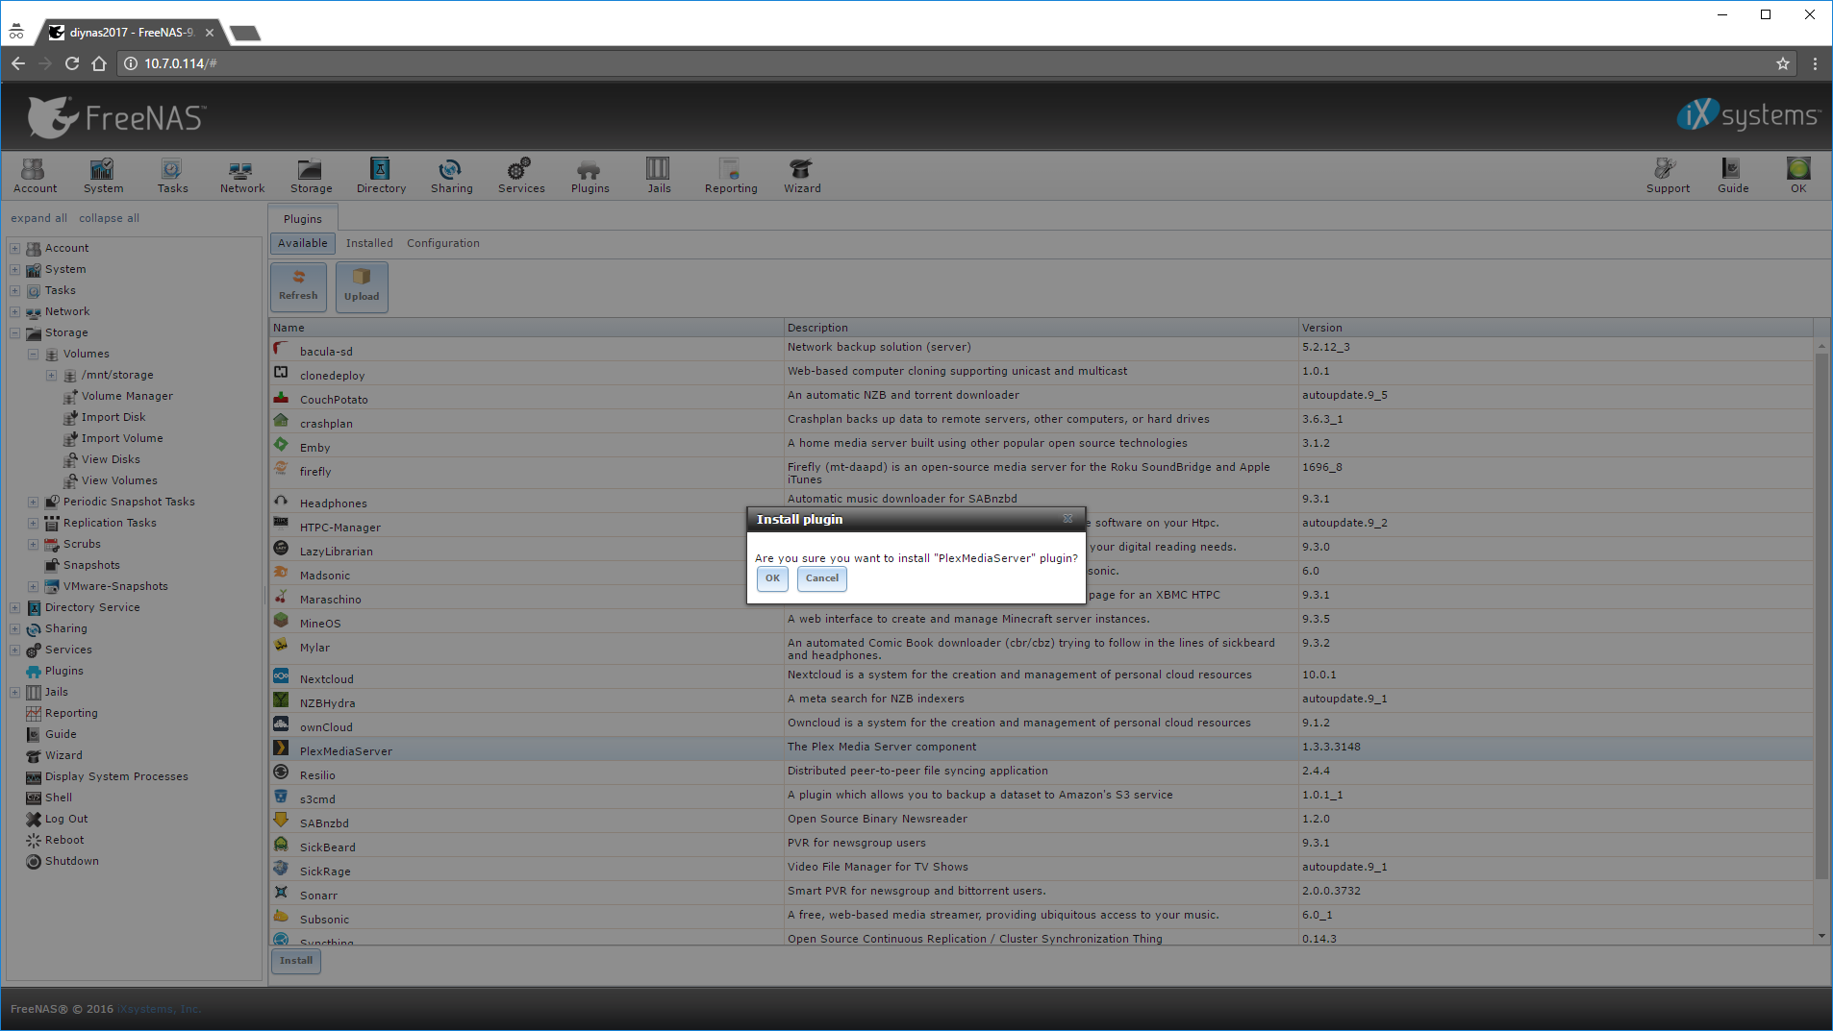
Task: Sort by Version column header
Action: (x=1555, y=328)
